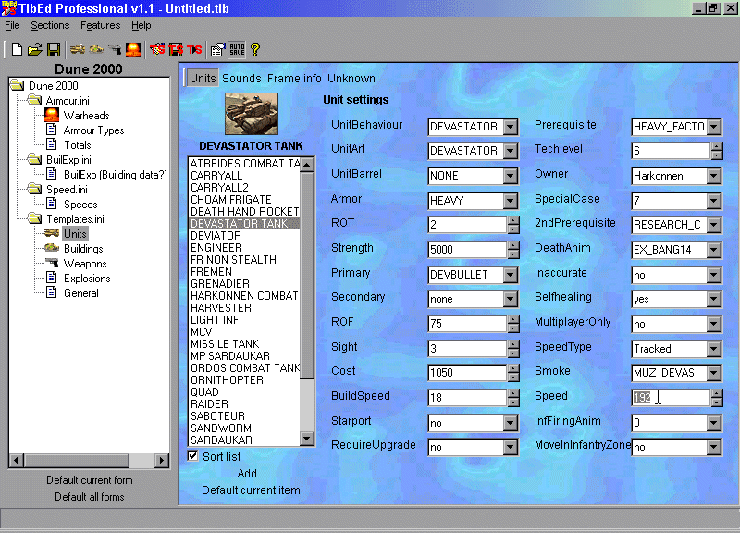Click the BuildSpeed field showing 18
The height and width of the screenshot is (533, 740).
467,398
